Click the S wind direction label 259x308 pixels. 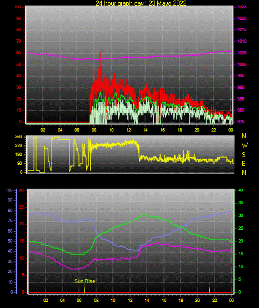click(243, 155)
